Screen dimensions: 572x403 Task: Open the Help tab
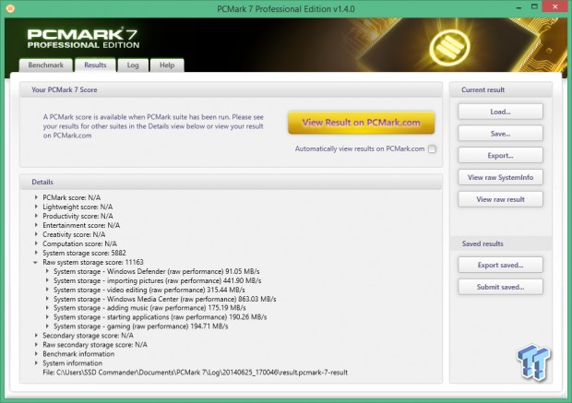click(x=167, y=65)
